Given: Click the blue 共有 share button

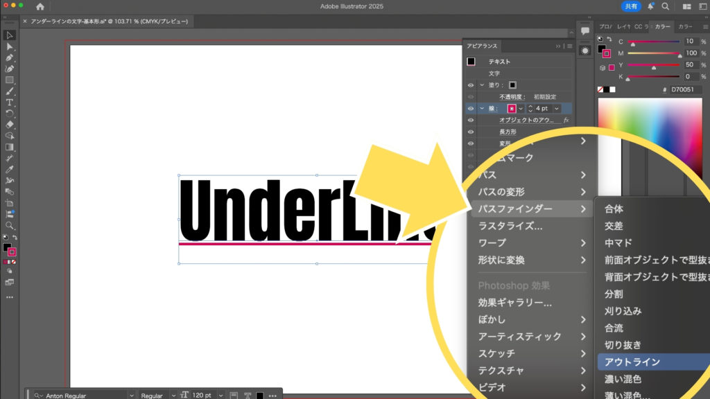Looking at the screenshot, I should click(632, 6).
